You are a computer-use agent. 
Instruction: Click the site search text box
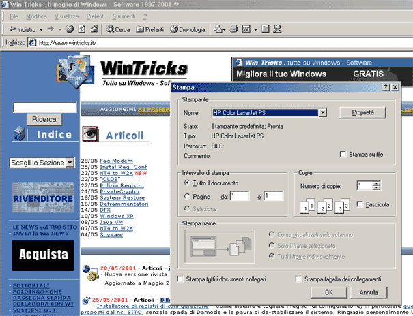[x=45, y=108]
